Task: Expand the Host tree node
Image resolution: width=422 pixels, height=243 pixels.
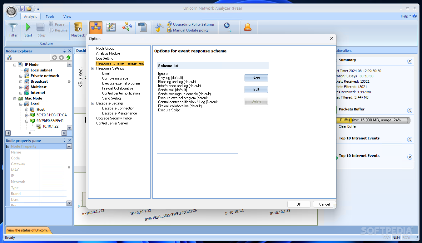Action: coord(27,109)
